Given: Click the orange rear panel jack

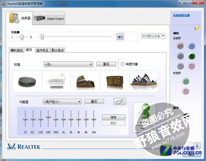Looking at the screenshot, I should pos(180,46).
